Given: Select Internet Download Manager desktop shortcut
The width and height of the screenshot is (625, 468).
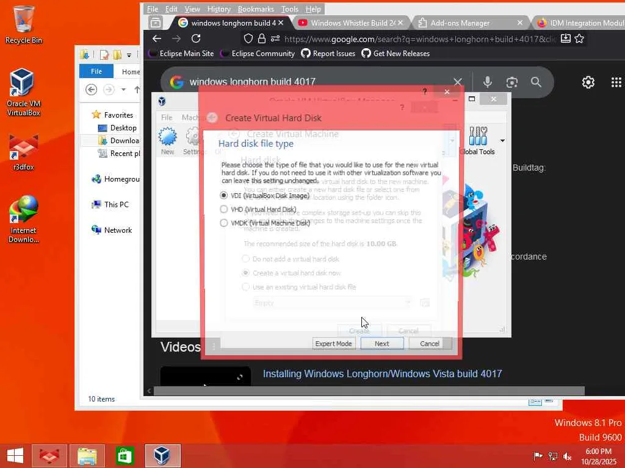Looking at the screenshot, I should pyautogui.click(x=24, y=219).
